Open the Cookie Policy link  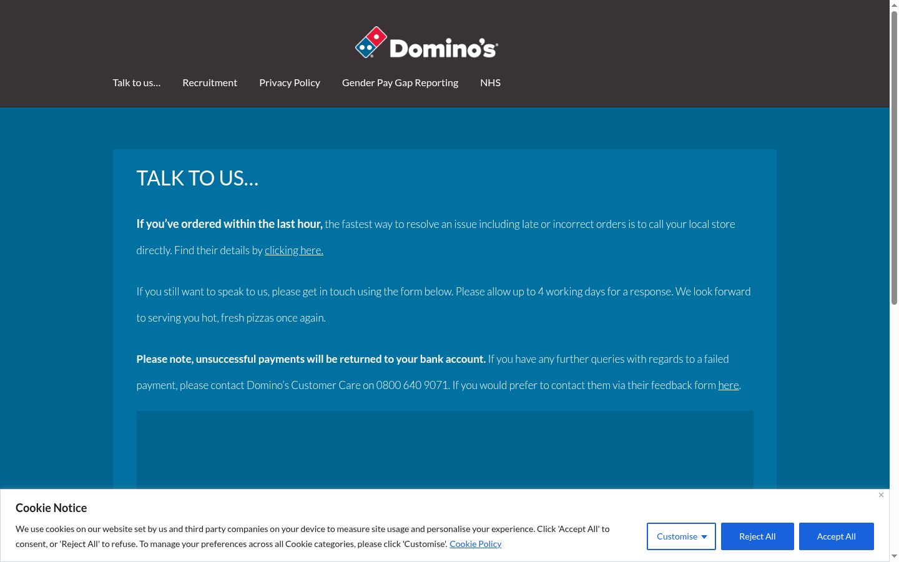tap(476, 544)
